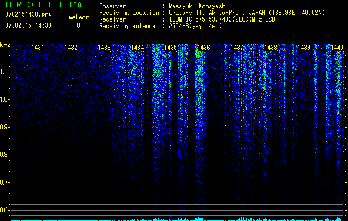The height and width of the screenshot is (221, 348).
Task: Click the 0.8 kHz axis tick label
Action: (x=4, y=155)
